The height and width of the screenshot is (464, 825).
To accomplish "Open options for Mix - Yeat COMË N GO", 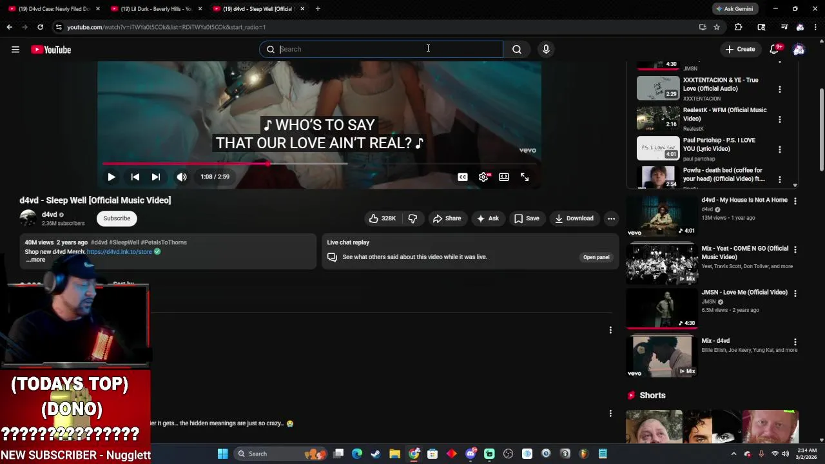I will [x=795, y=249].
